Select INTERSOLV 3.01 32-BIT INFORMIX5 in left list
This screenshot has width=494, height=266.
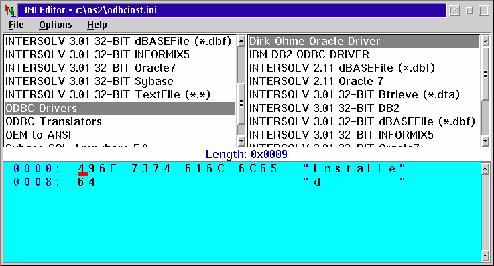click(120, 55)
